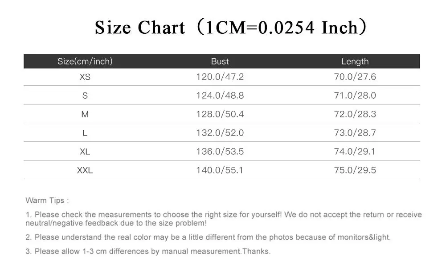The width and height of the screenshot is (446, 269).
Task: Select the M size row label
Action: [x=85, y=114]
